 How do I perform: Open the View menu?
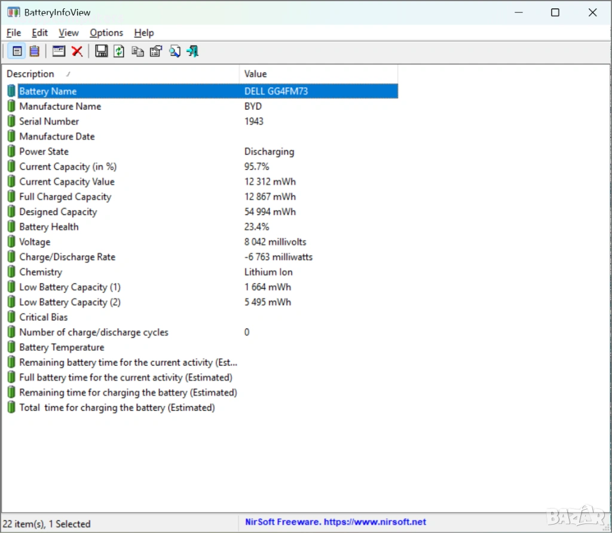click(x=69, y=33)
